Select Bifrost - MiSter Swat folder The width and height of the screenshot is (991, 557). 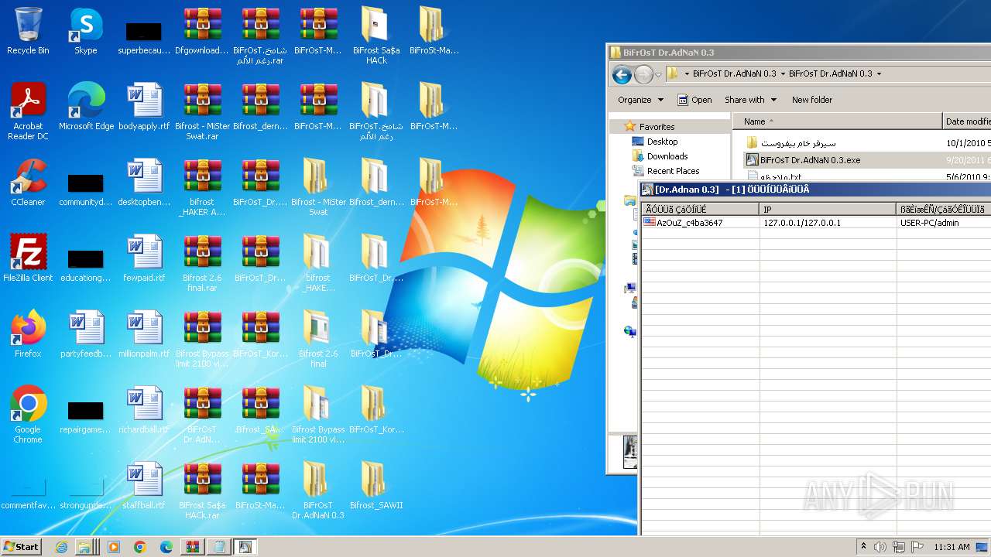[x=318, y=186]
